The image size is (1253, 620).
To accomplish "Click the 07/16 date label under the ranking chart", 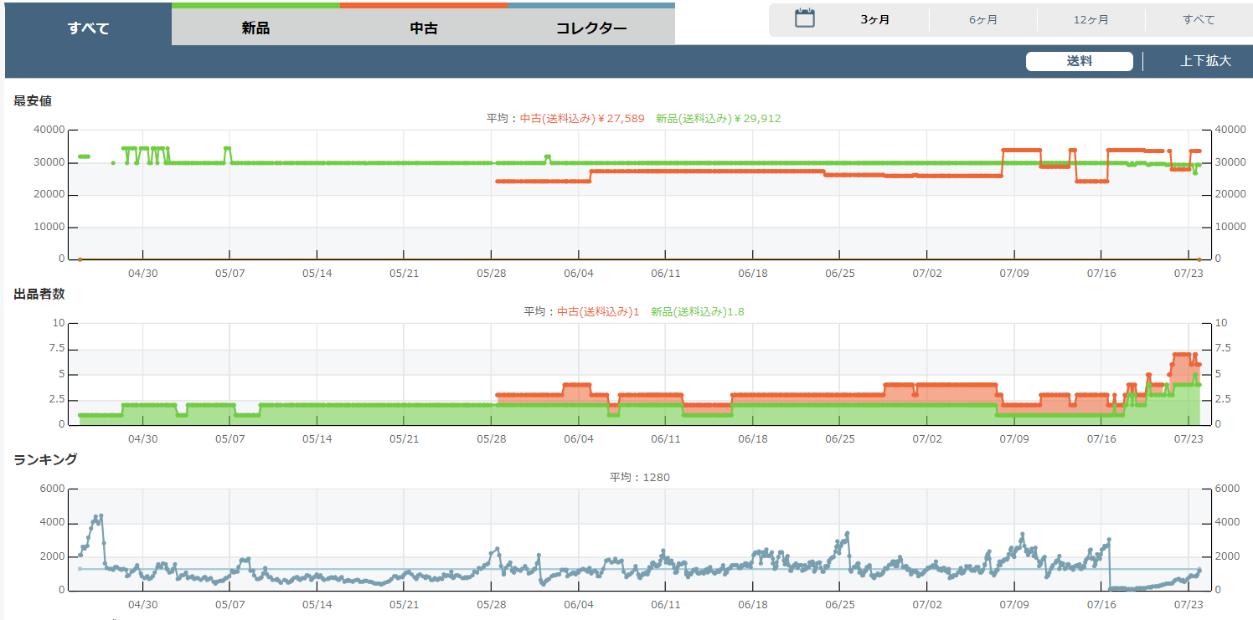I will 1101,604.
